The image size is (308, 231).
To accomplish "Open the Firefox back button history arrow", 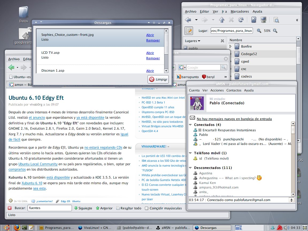I will (x=17, y=68).
